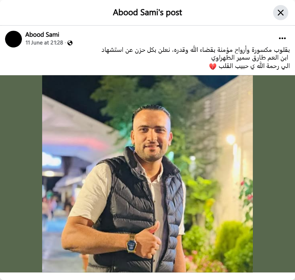Open the 11 June at 21:28 timestamp
The height and width of the screenshot is (280, 295).
(44, 43)
